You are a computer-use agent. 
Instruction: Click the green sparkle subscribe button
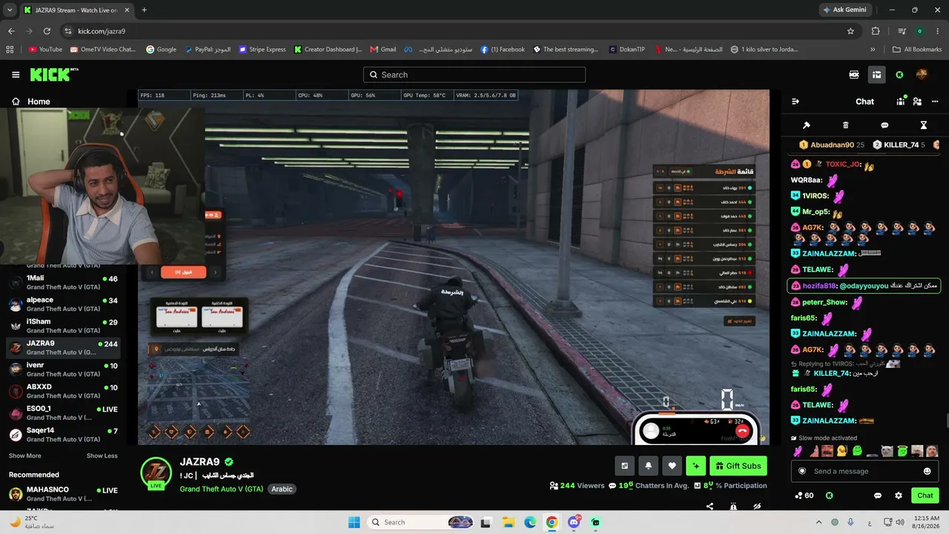coord(695,466)
